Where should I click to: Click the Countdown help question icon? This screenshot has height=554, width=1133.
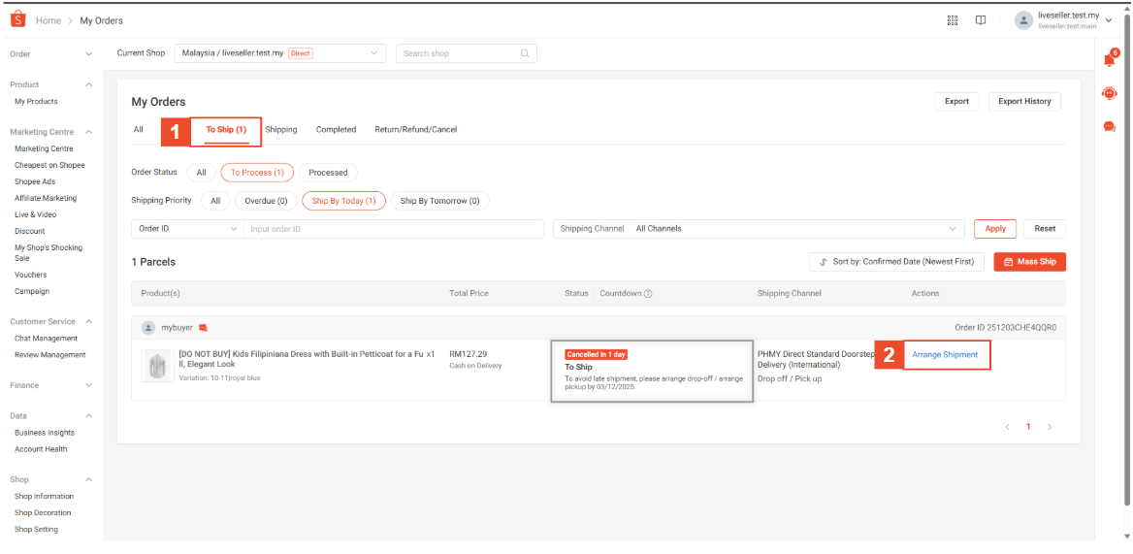coord(648,293)
